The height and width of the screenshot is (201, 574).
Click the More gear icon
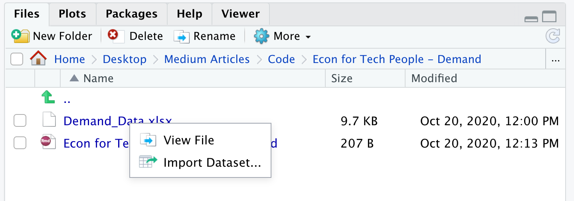pos(261,36)
